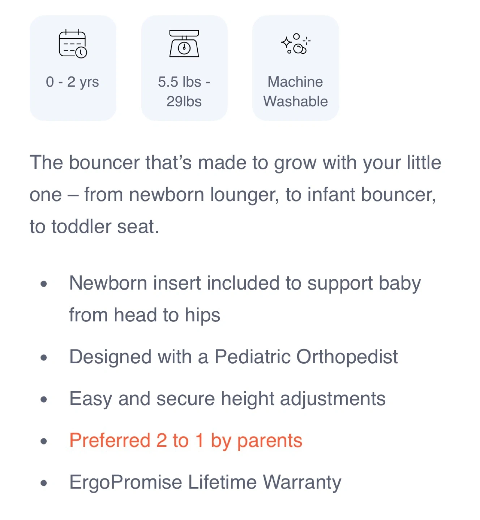
Task: Click bullet dot beside height adjustments item
Action: click(44, 400)
